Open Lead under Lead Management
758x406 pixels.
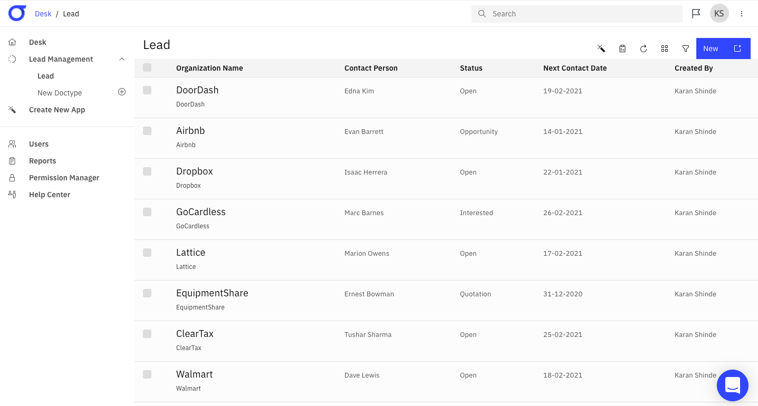point(46,76)
